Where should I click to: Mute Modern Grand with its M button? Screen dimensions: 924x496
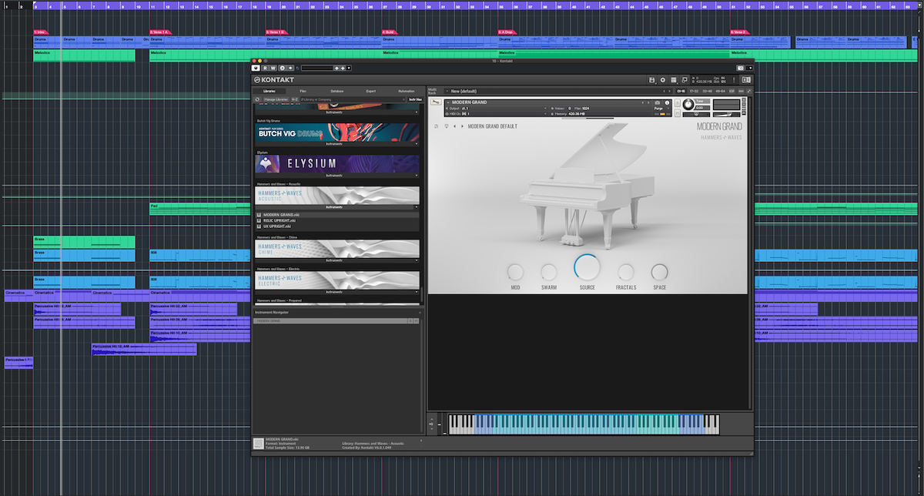click(x=677, y=113)
